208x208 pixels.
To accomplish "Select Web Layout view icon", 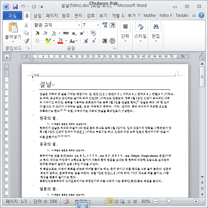I will (122, 201).
